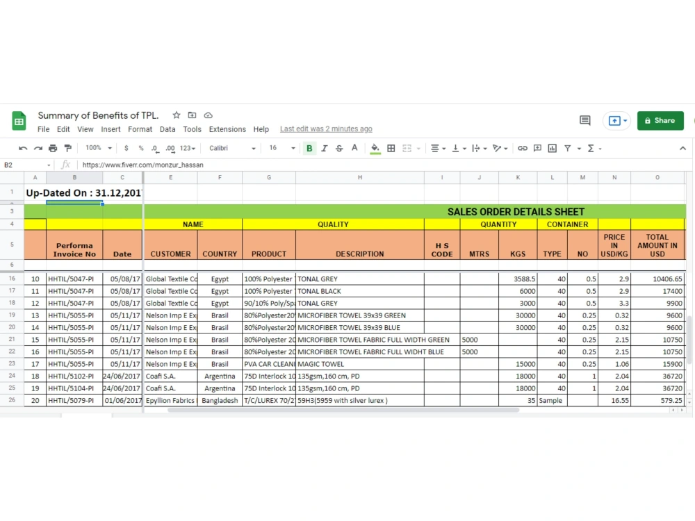Open the borders tool
This screenshot has height=521, width=695.
391,149
